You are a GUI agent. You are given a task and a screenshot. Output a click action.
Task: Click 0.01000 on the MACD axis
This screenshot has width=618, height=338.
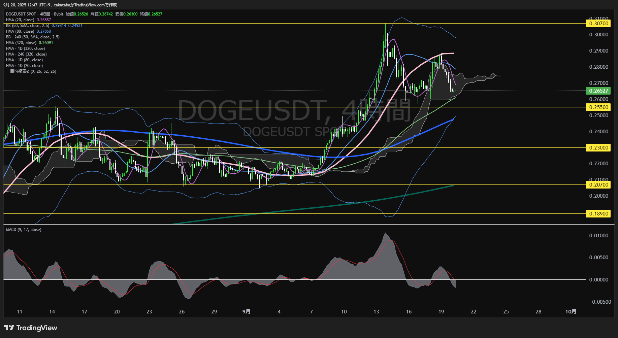[598, 236]
